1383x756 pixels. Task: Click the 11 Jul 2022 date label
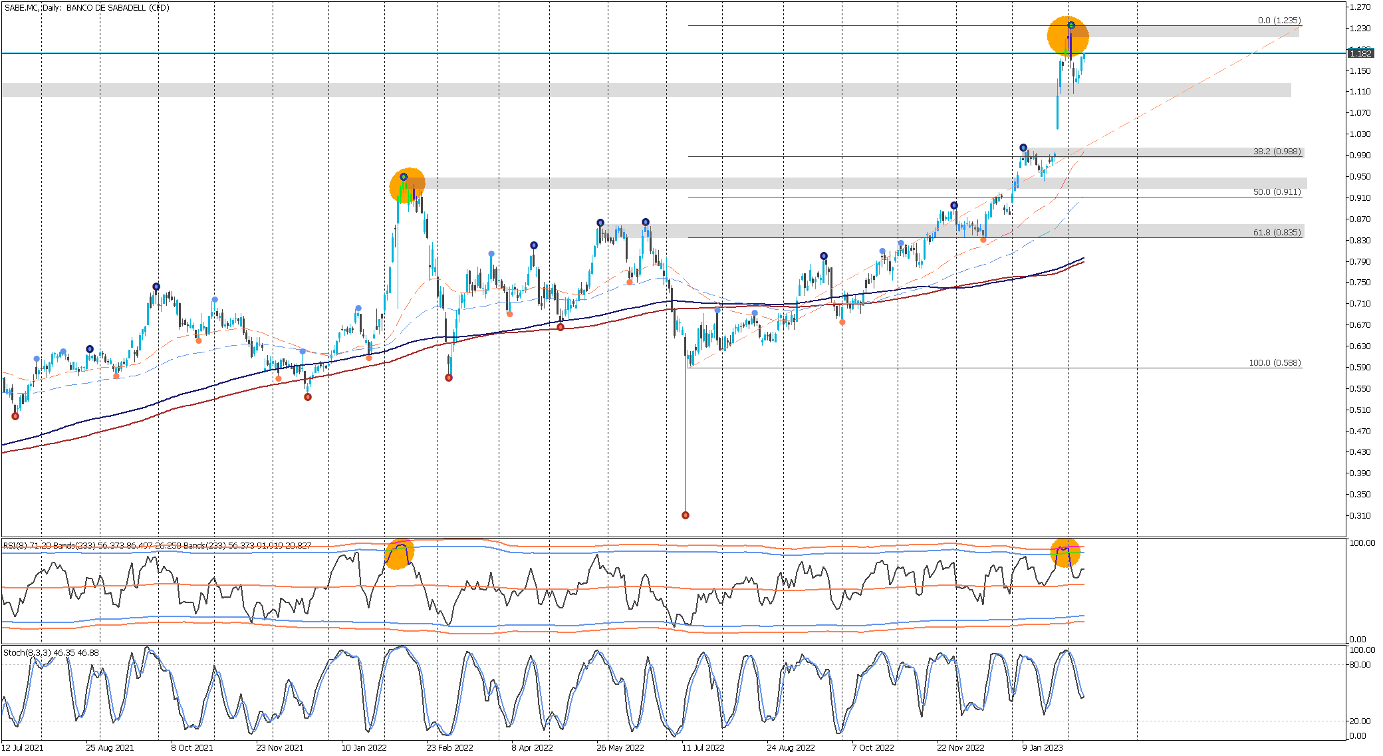point(703,748)
